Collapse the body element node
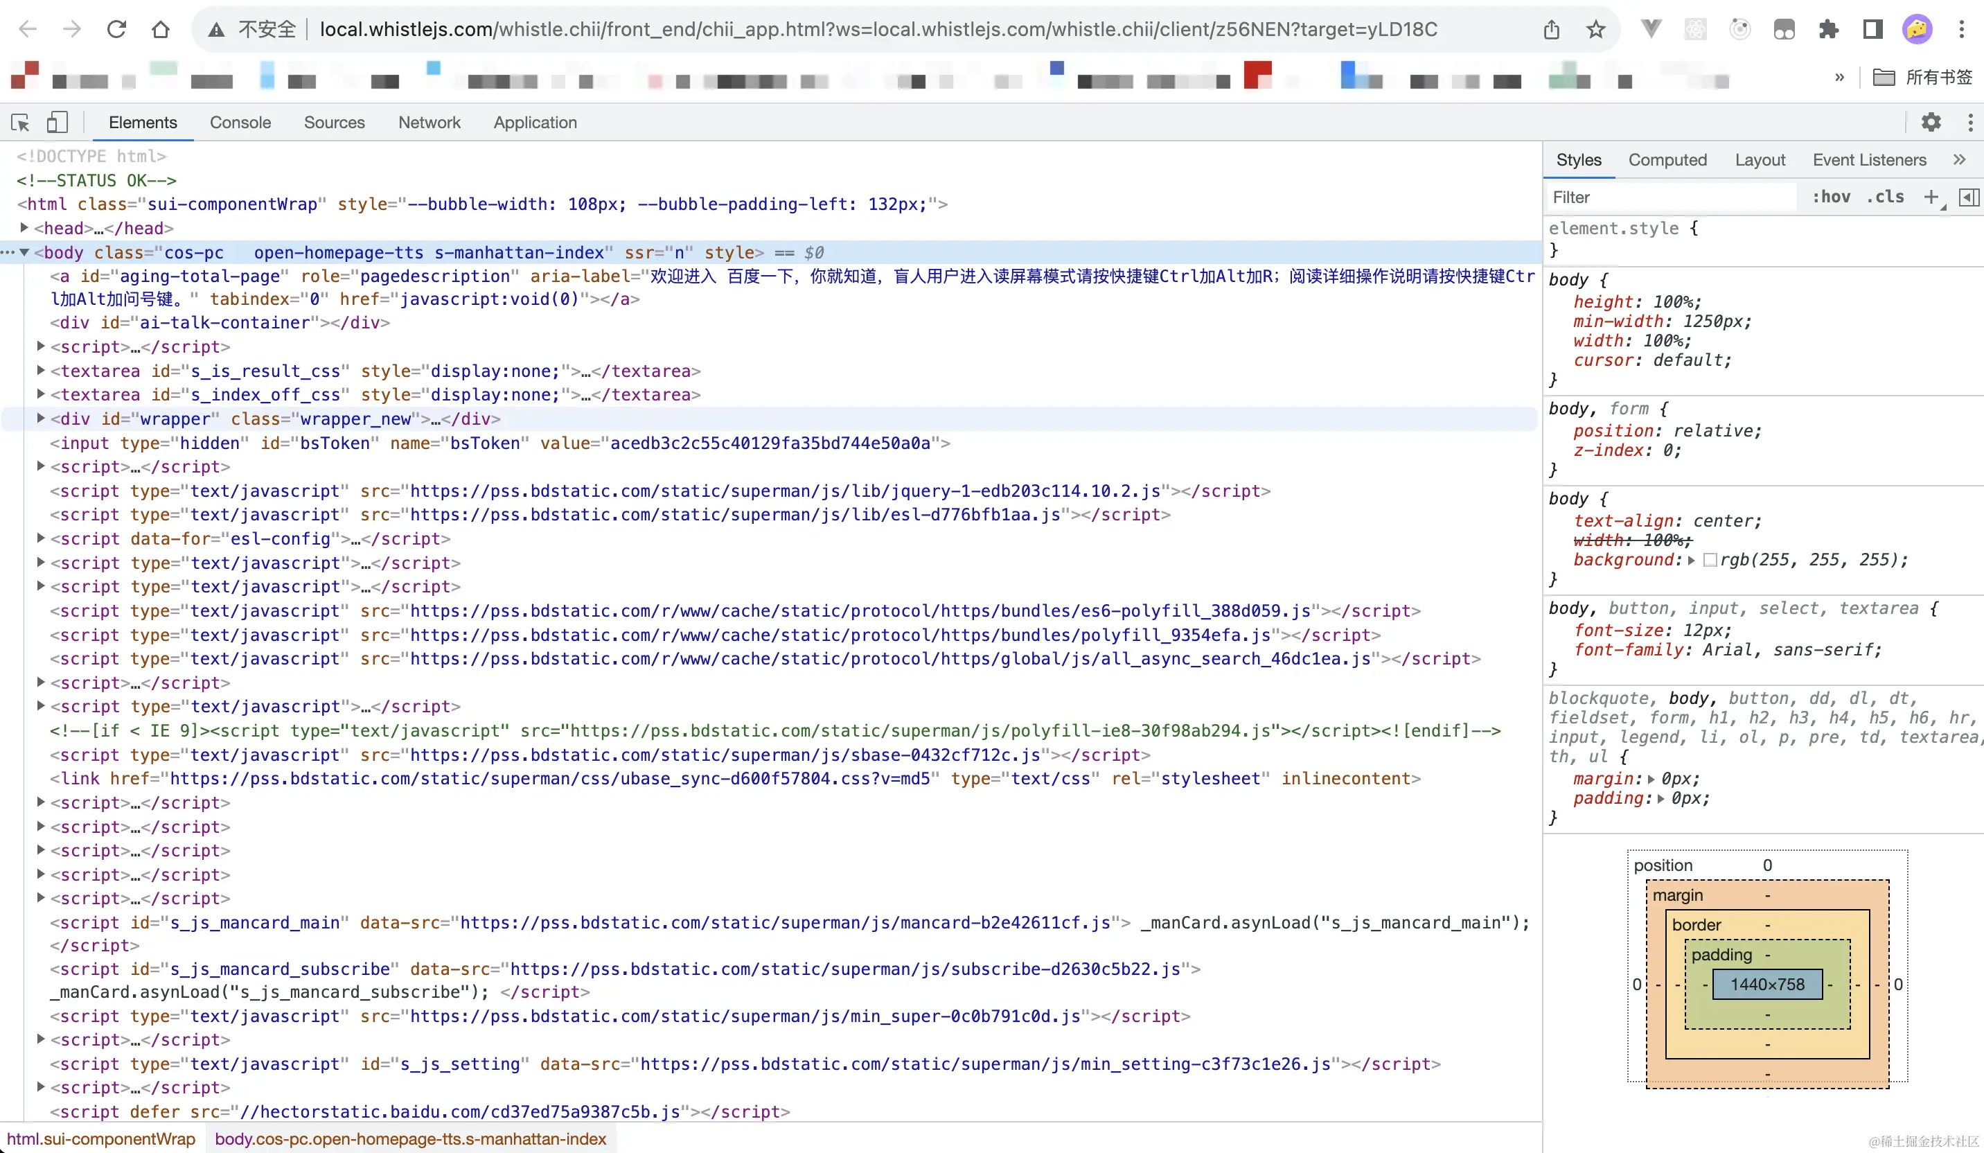 point(24,252)
